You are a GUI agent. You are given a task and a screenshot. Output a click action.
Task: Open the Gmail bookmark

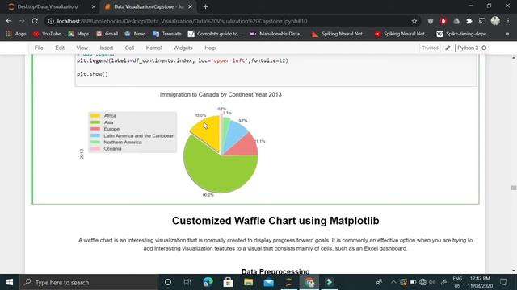107,34
